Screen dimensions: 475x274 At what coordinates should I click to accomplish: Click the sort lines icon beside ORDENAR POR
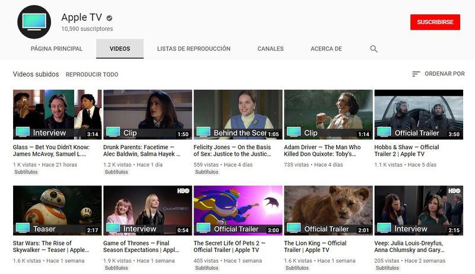416,74
